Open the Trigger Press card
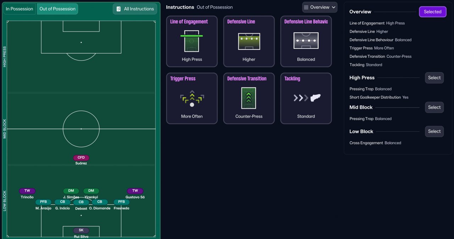 (x=192, y=98)
